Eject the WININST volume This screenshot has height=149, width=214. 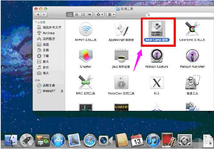tap(62, 91)
